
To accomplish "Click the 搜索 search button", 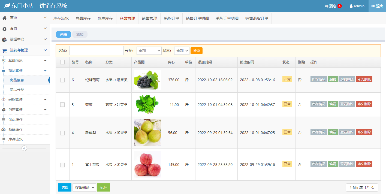I will coord(196,50).
